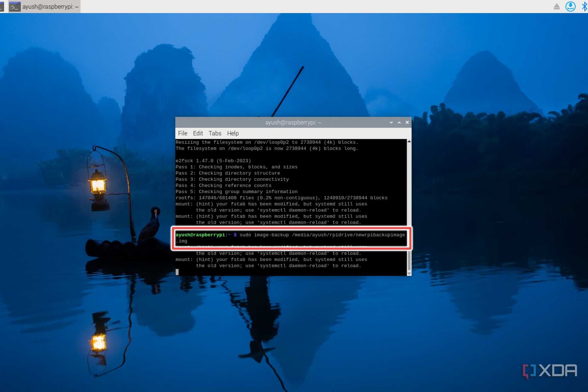Click the eject media icon in panel
588x392 pixels.
pos(557,7)
